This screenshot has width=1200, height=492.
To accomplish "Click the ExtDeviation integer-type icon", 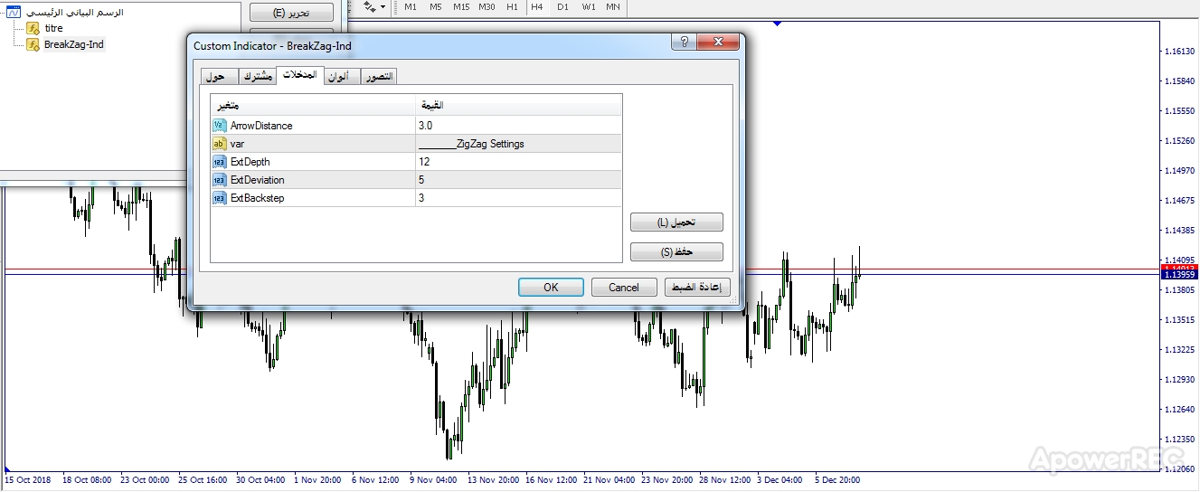I will pos(220,180).
